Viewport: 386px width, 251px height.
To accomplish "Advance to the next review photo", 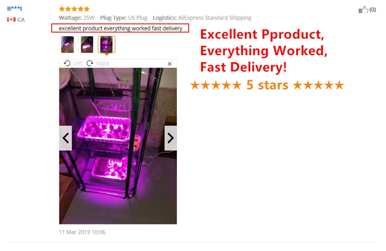I will coord(171,138).
